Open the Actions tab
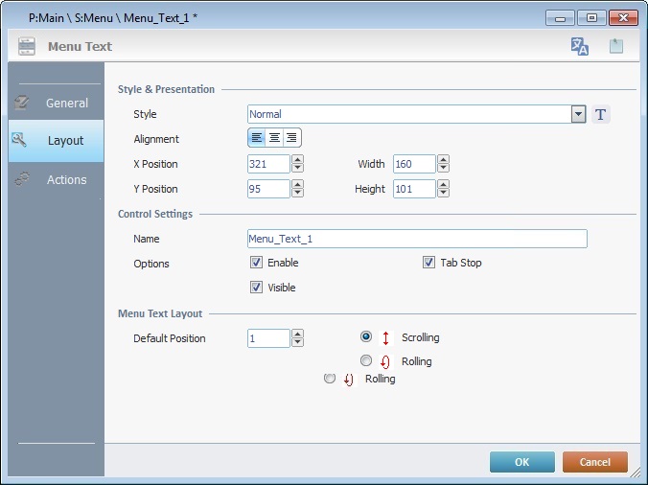Image resolution: width=648 pixels, height=485 pixels. pos(56,179)
